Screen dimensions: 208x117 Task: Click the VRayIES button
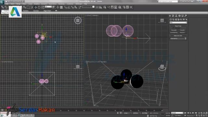(x=182, y=30)
